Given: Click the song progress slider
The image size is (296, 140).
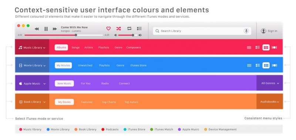Looking at the screenshot, I should (64, 35).
